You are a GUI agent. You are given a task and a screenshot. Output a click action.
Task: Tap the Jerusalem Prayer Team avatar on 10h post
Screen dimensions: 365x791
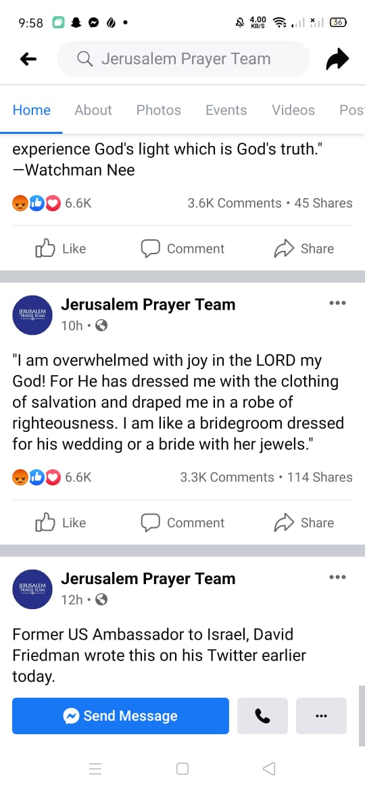pyautogui.click(x=32, y=315)
